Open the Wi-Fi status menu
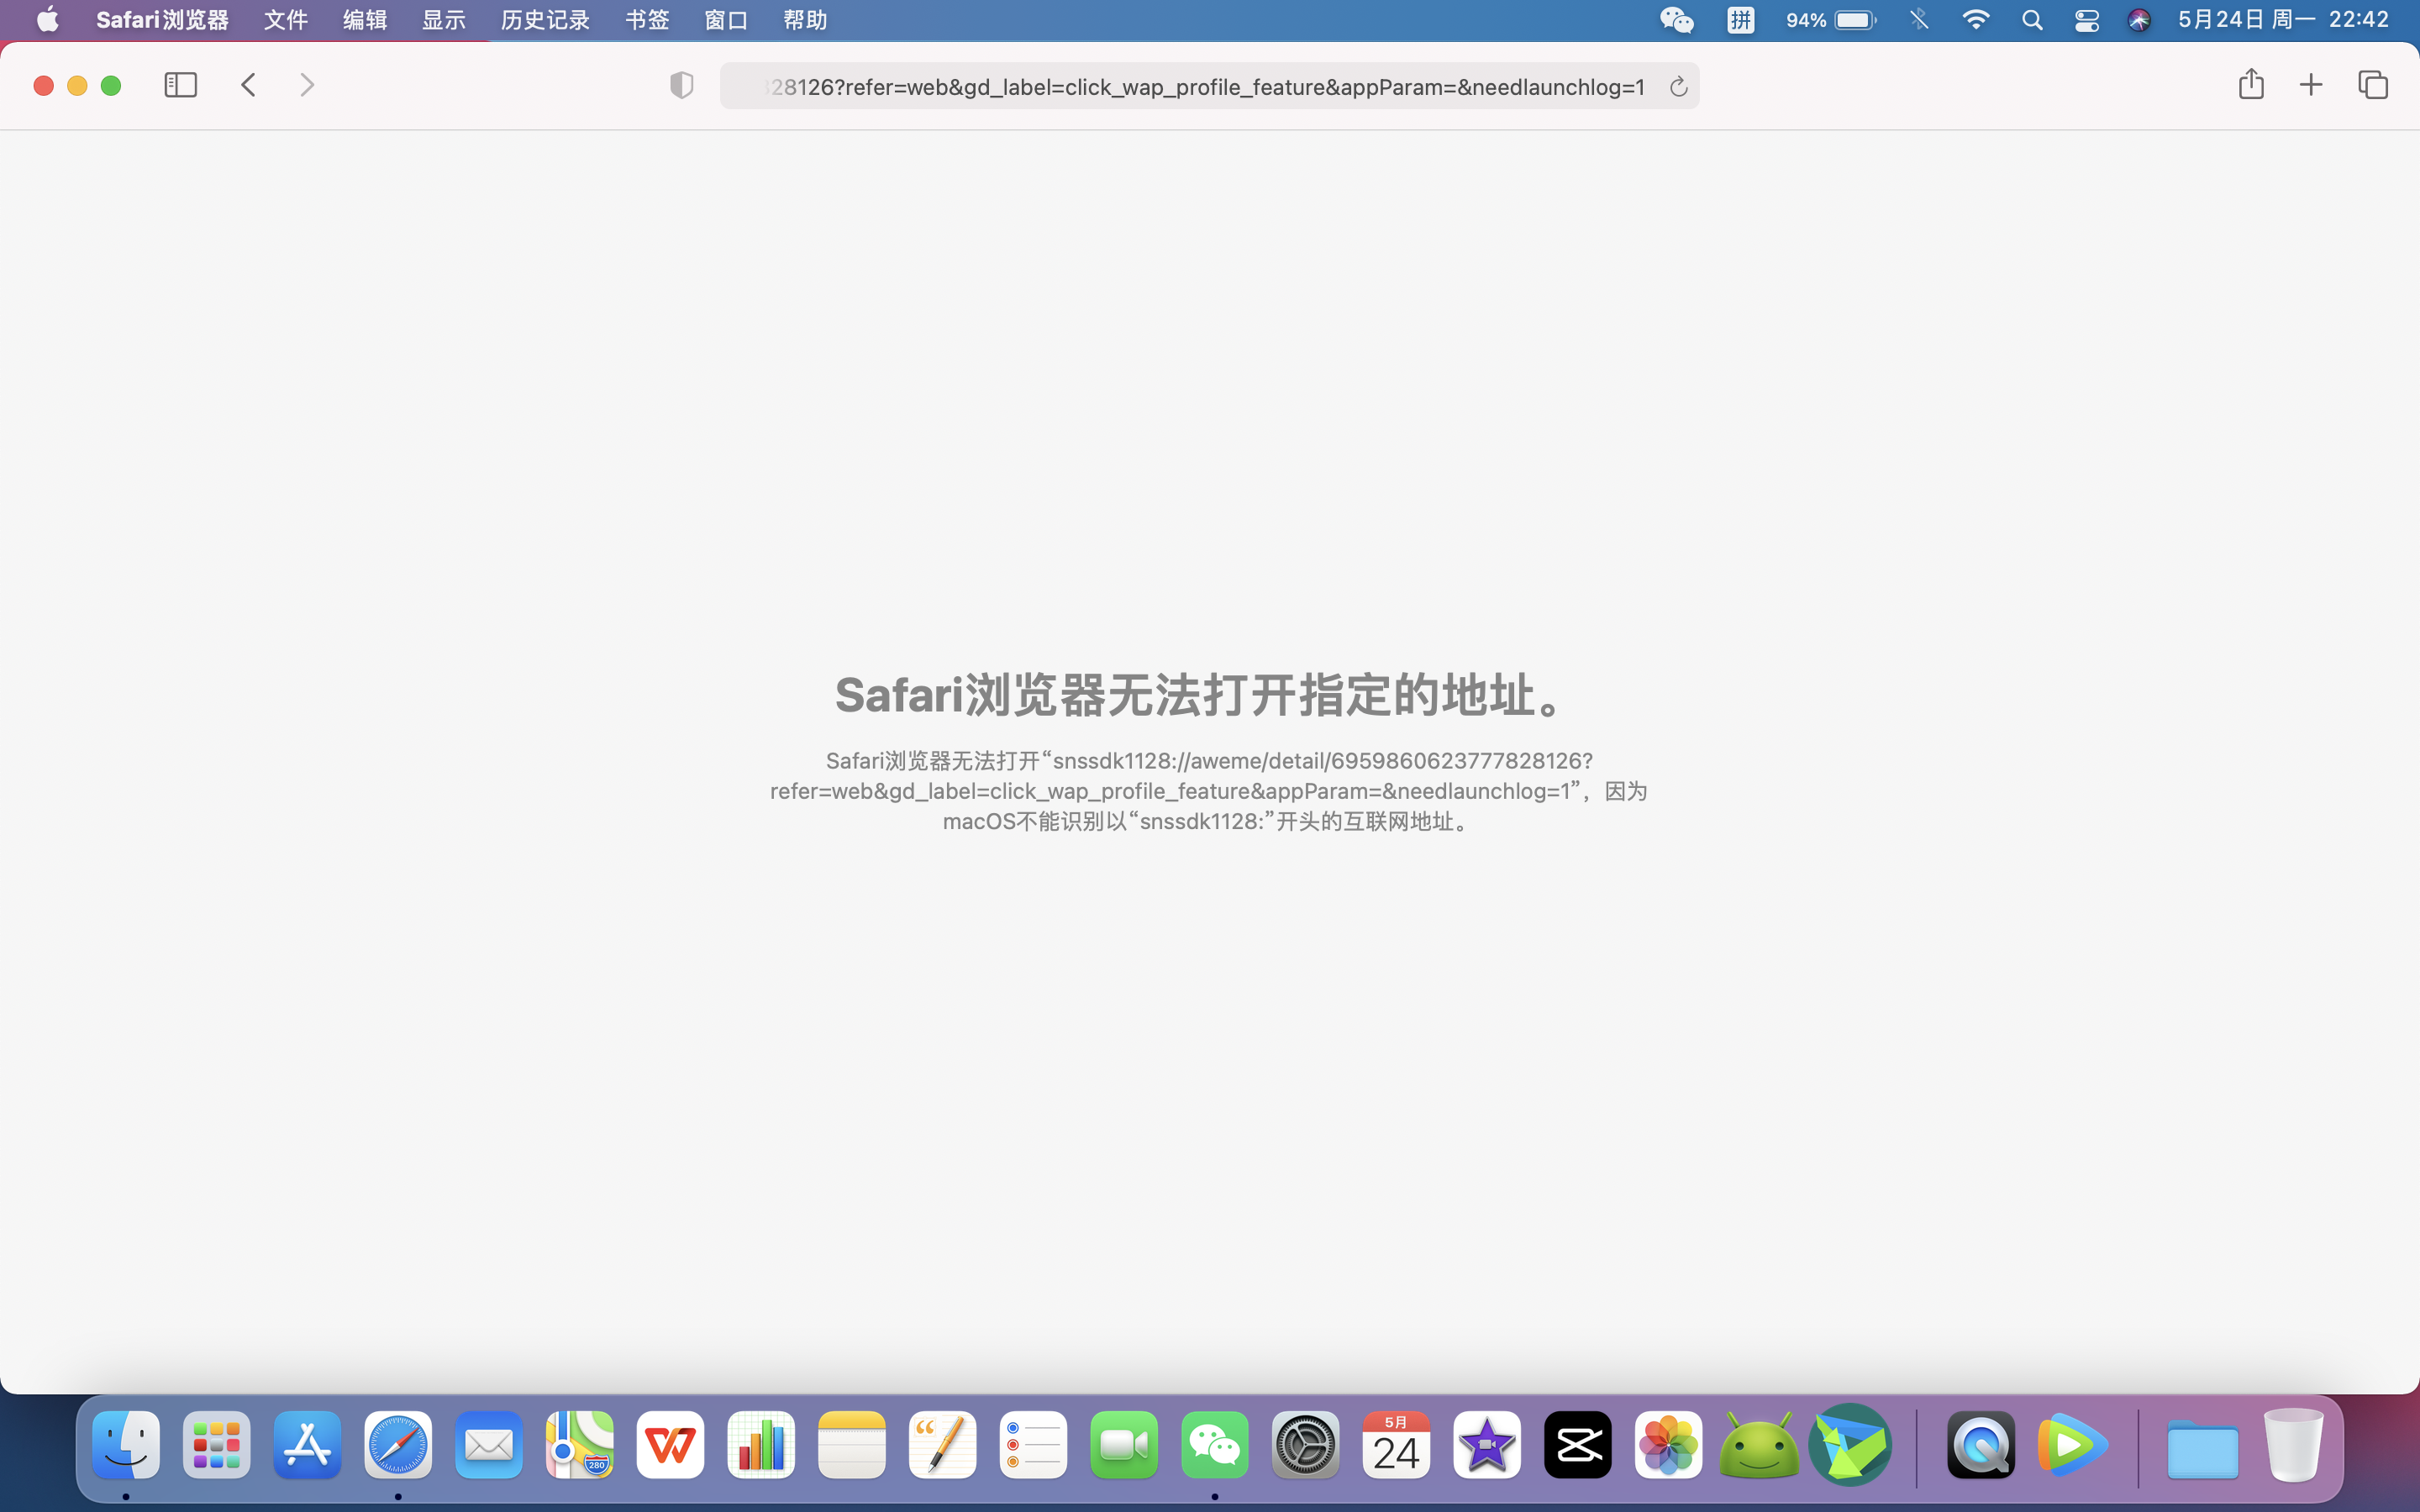The width and height of the screenshot is (2420, 1512). pos(1976,20)
